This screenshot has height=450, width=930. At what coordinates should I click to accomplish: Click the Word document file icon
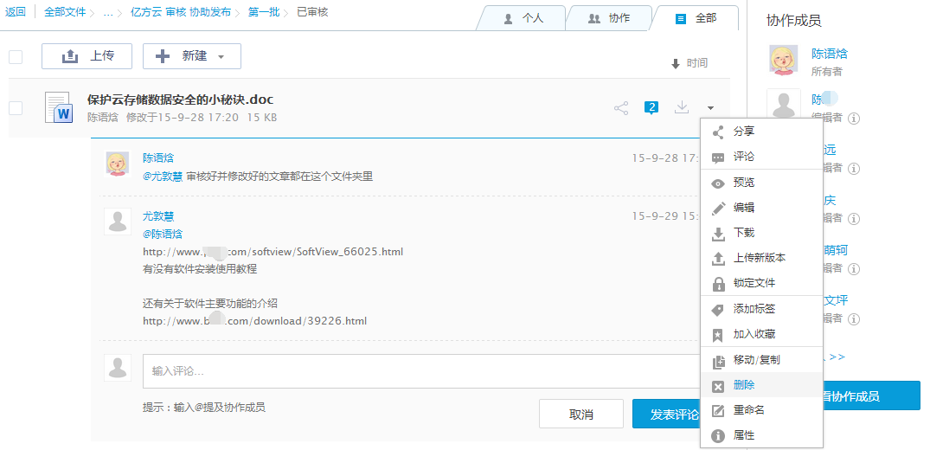coord(59,107)
